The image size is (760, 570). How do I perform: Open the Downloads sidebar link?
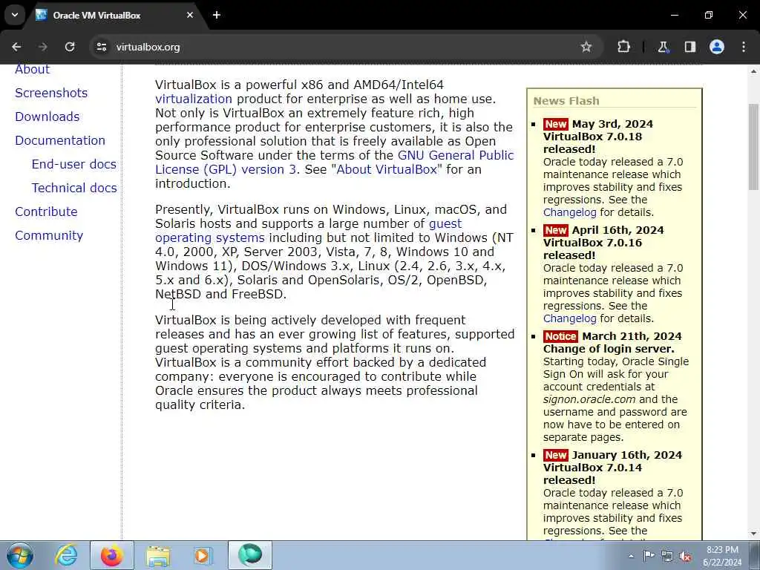coord(47,117)
